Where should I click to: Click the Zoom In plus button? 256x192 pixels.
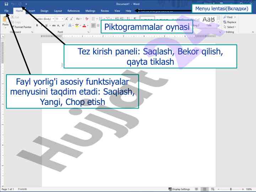pyautogui.click(x=243, y=189)
